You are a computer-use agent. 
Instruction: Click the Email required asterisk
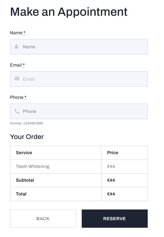(24, 65)
